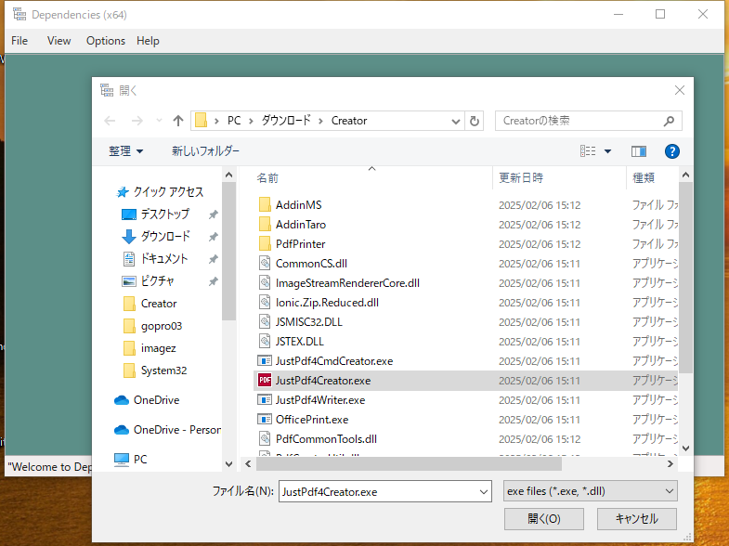
Task: Open the 整理 organize dropdown
Action: coord(125,151)
